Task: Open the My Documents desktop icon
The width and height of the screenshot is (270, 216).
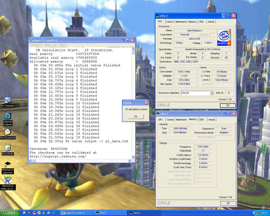Action: 8,134
